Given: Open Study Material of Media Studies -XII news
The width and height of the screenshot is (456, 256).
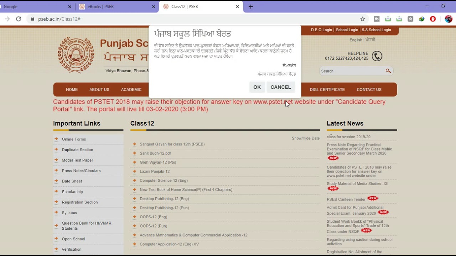Looking at the screenshot, I should click(357, 184).
